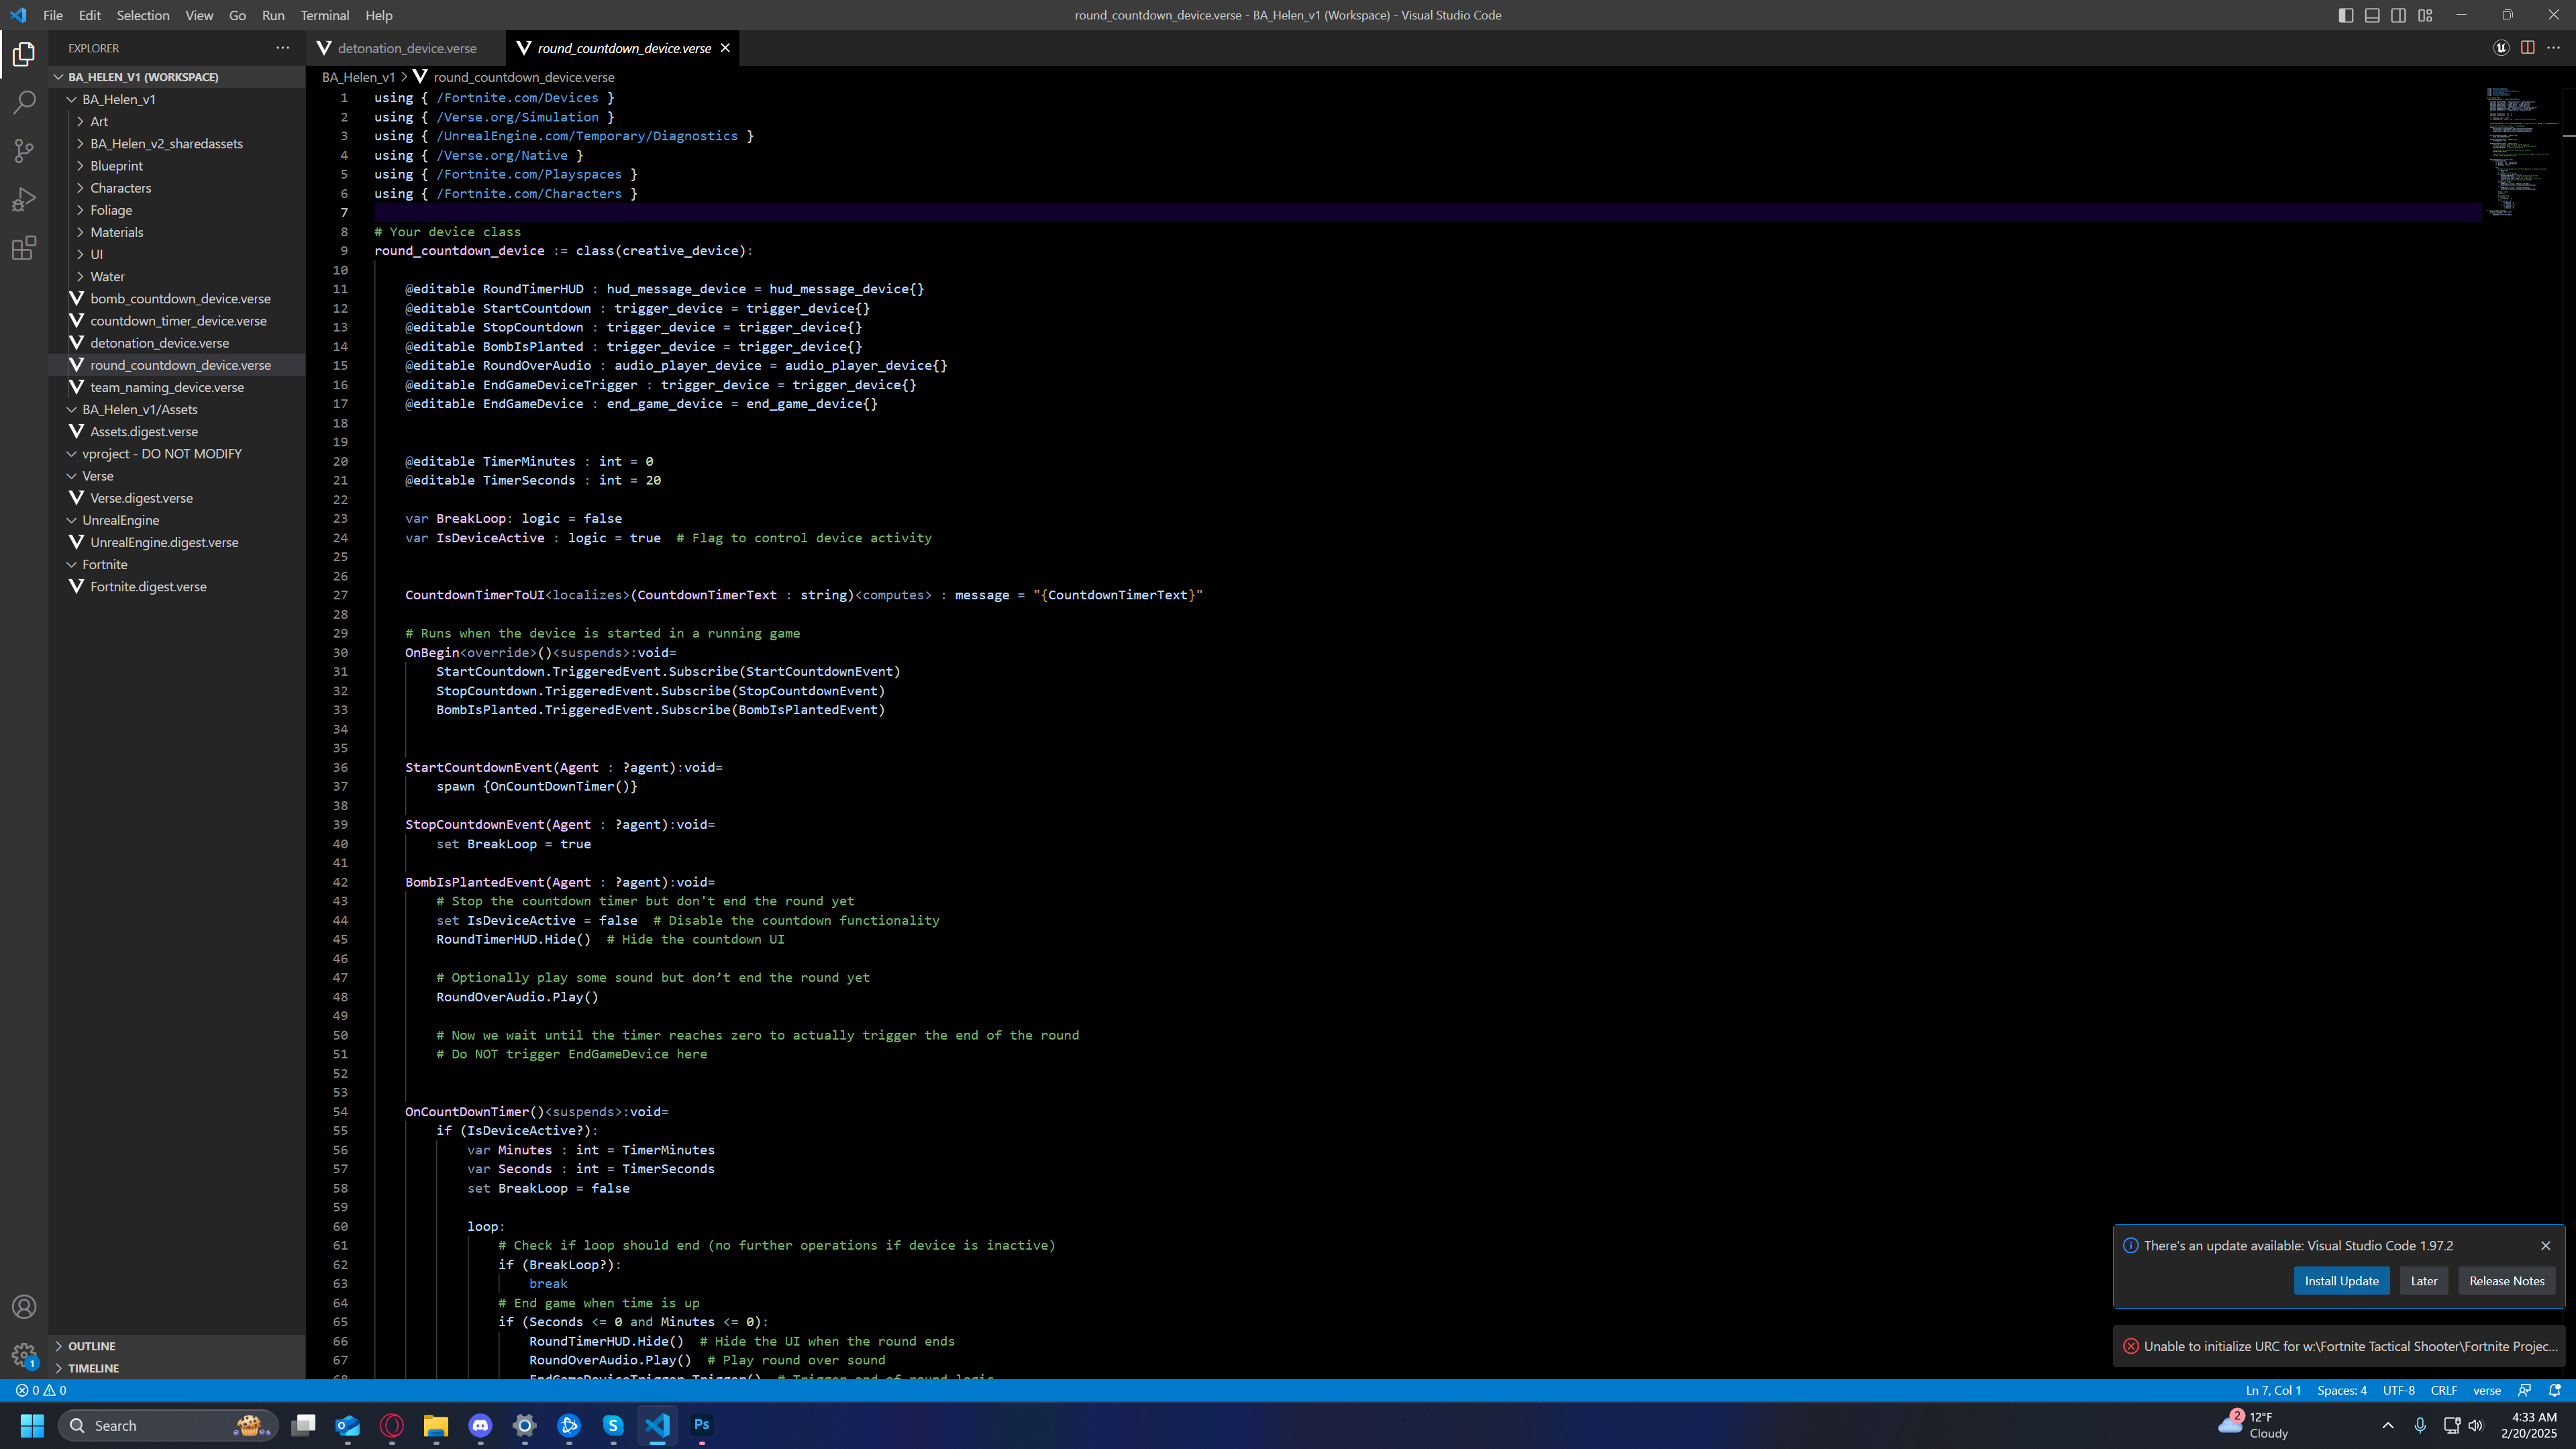The height and width of the screenshot is (1449, 2576).
Task: Change indentation via Spaces: 4
Action: coord(2342,1390)
